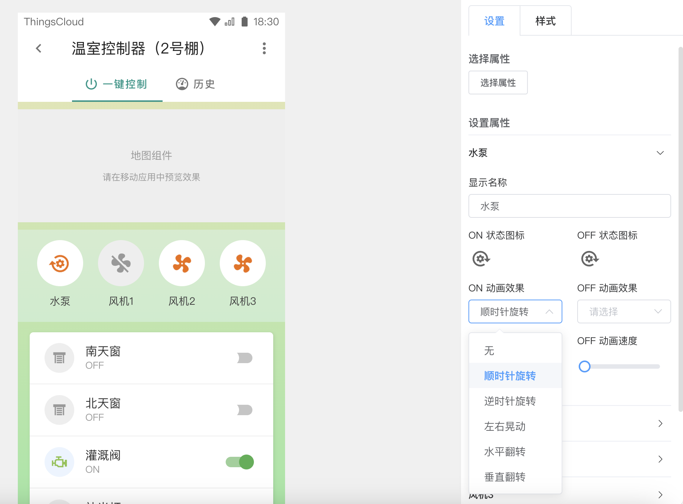Click the 显示名称 input field
The height and width of the screenshot is (504, 683).
(x=569, y=206)
